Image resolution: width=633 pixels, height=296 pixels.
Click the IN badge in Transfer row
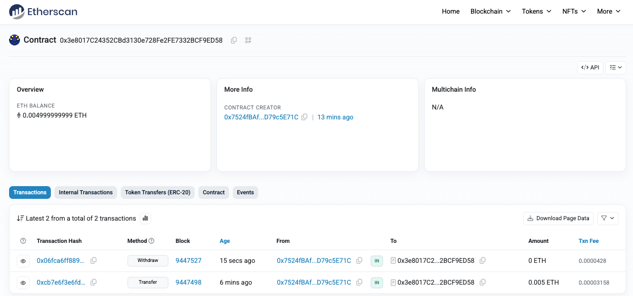coord(377,282)
